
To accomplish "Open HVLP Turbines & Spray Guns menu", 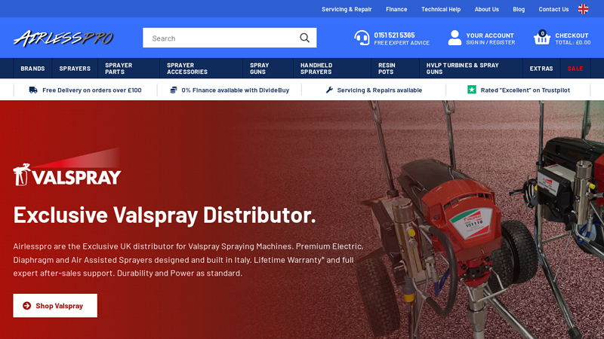I will [470, 69].
